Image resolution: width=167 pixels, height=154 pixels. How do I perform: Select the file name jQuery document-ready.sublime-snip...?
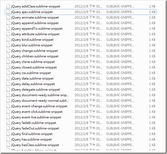[40, 95]
